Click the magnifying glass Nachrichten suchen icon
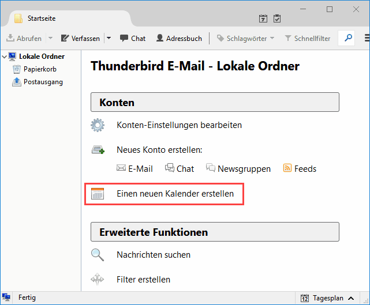 pos(98,255)
